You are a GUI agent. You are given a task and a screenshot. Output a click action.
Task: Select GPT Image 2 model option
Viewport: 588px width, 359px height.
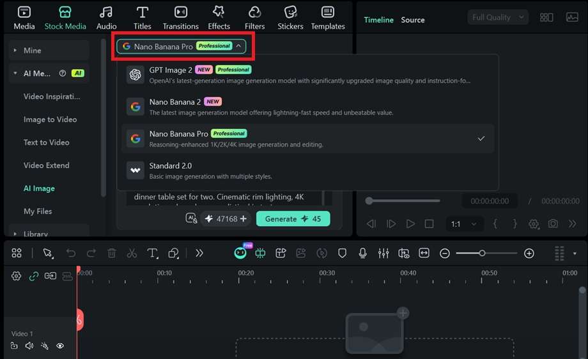click(x=307, y=75)
